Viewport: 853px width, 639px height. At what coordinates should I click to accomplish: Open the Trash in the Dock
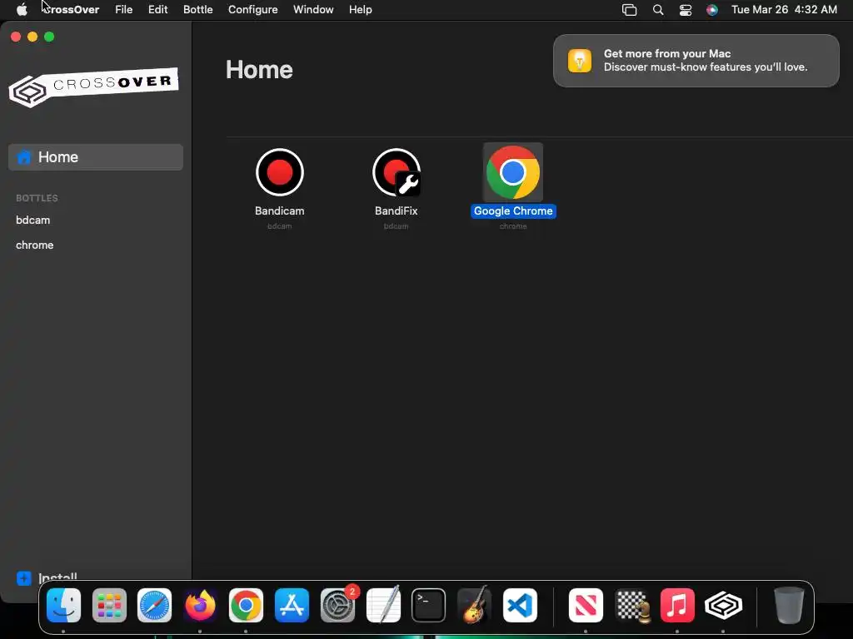tap(789, 605)
